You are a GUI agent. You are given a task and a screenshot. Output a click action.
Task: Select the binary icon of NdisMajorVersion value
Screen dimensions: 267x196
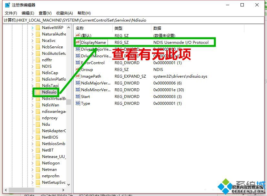pyautogui.click(x=78, y=83)
